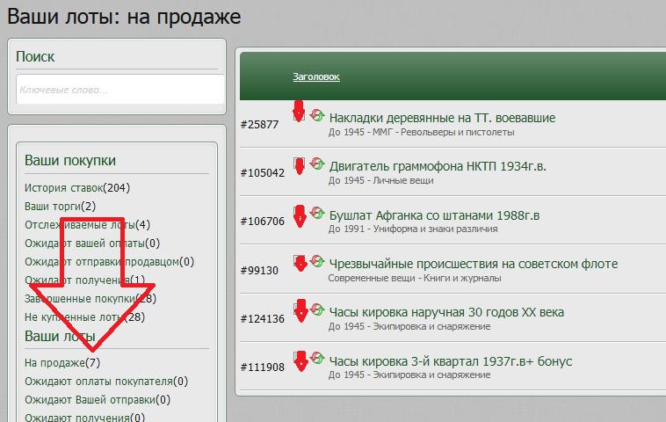Click lot number #99130
666x422 pixels.
pos(259,270)
